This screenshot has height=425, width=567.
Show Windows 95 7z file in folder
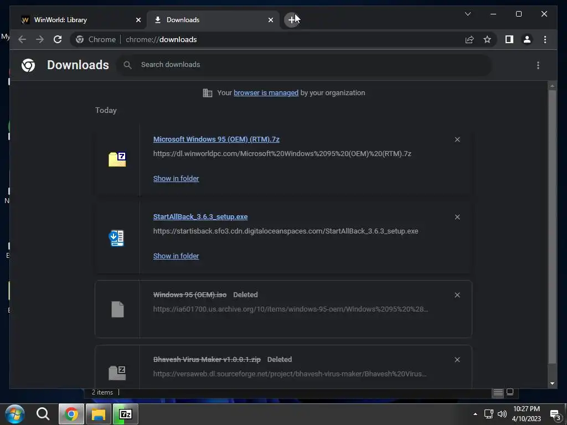coord(176,179)
